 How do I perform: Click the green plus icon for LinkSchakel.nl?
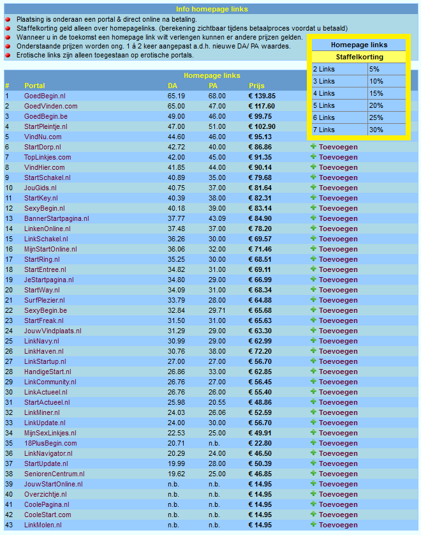tap(313, 239)
